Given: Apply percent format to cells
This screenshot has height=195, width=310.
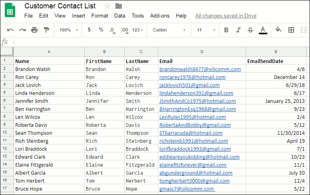Looking at the screenshot, I should tap(101, 30).
